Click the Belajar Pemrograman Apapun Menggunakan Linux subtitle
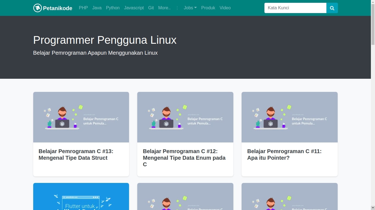The width and height of the screenshot is (375, 210). [x=95, y=53]
